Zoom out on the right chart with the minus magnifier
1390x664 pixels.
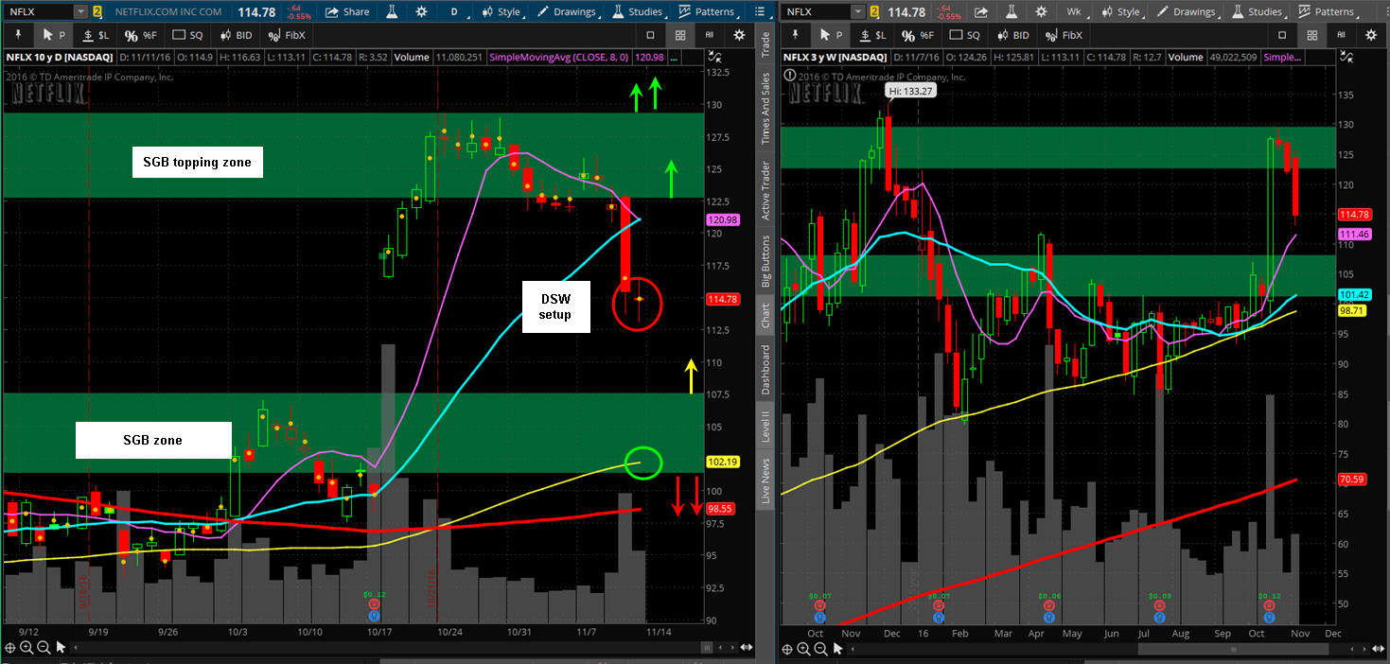point(819,649)
